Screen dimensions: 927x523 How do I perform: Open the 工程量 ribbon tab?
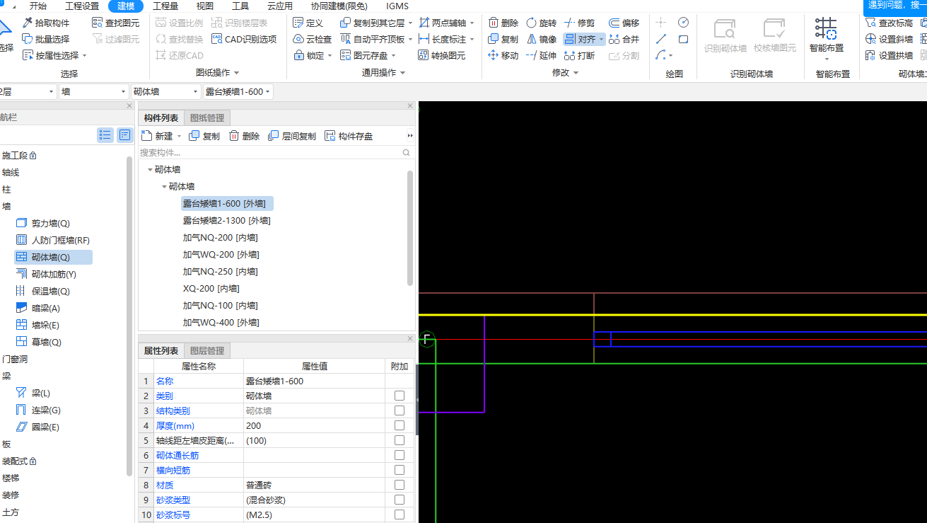[165, 6]
